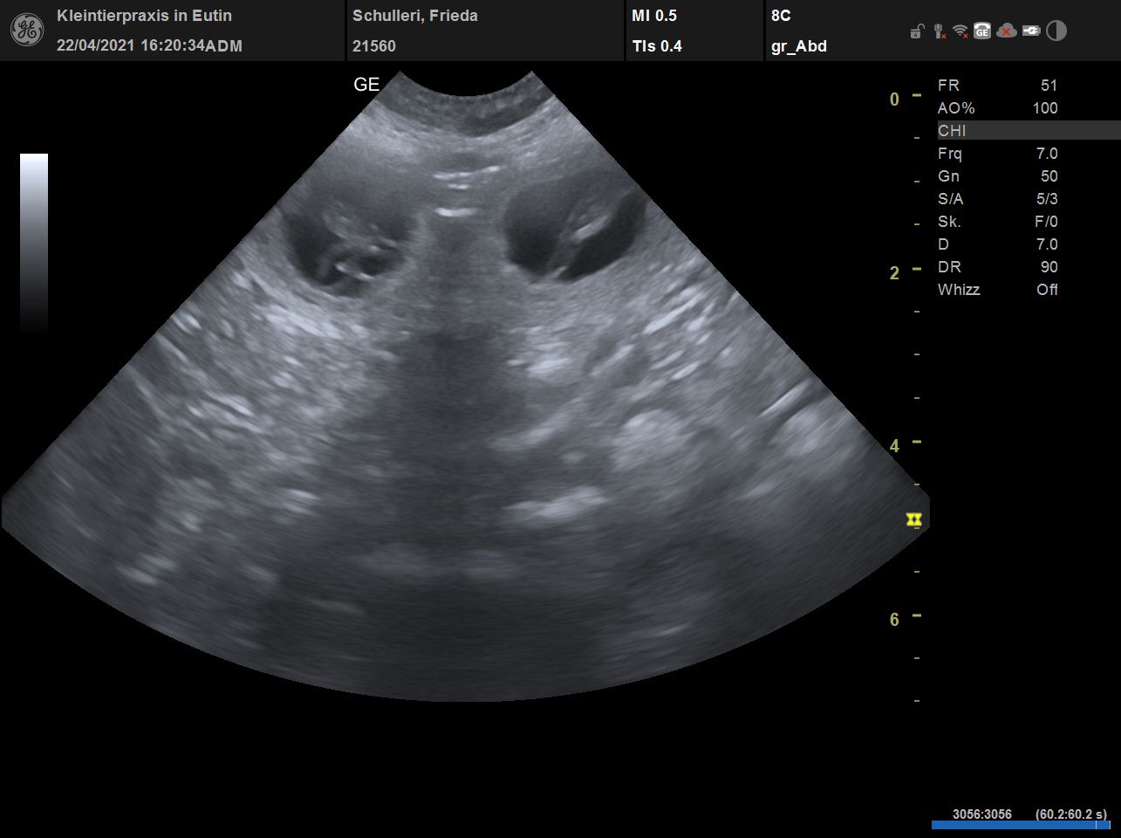The image size is (1121, 838).
Task: Click the Wi-Fi disconnected status icon
Action: [960, 31]
